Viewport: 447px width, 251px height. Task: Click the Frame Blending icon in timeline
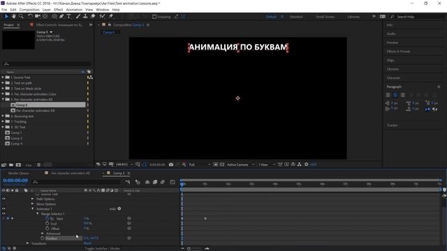[155, 182]
